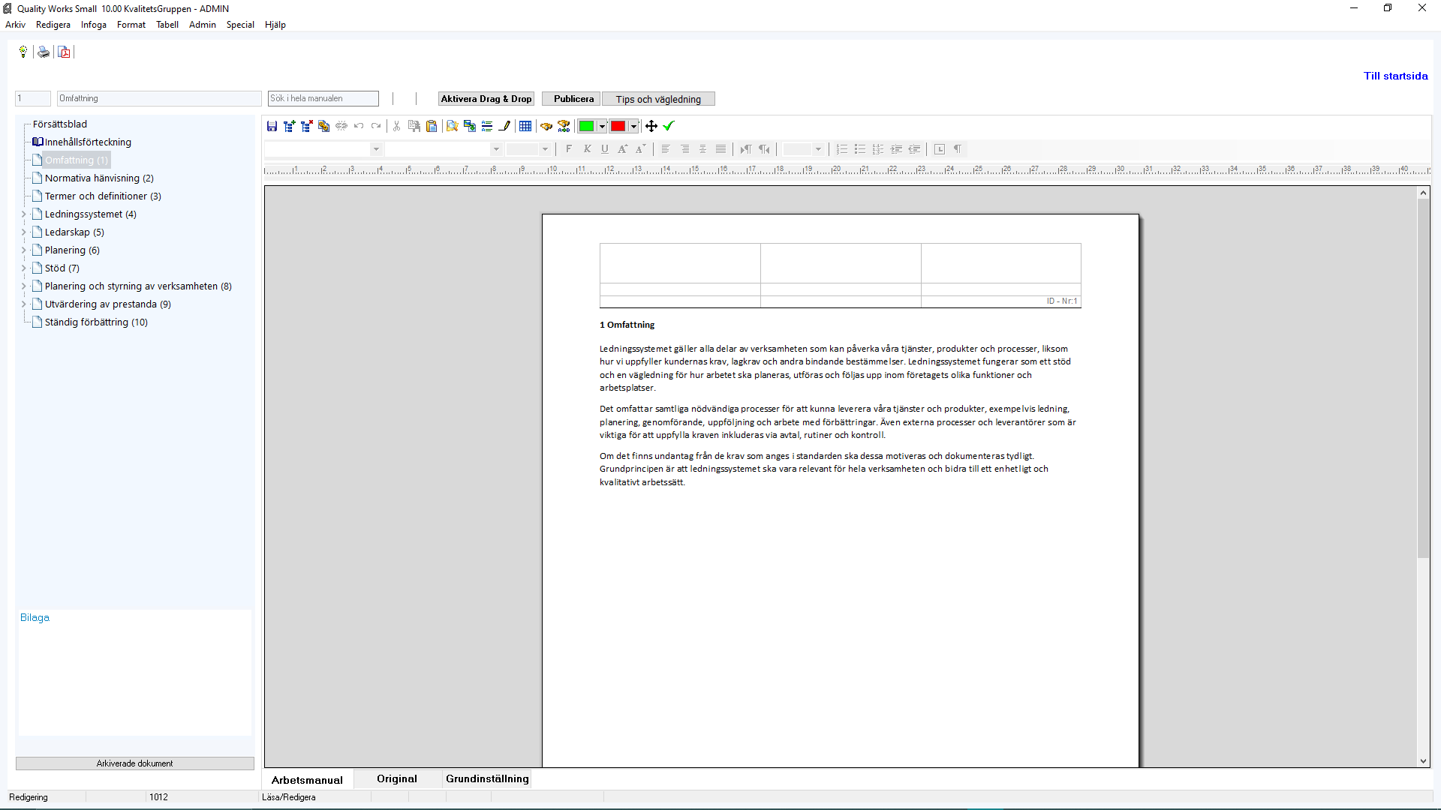Click the lightbulb tips icon

(23, 52)
